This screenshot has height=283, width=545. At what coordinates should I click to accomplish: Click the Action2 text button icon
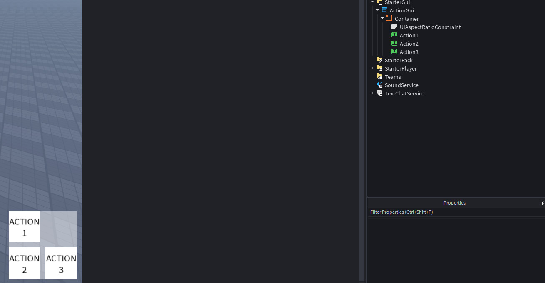tap(394, 44)
